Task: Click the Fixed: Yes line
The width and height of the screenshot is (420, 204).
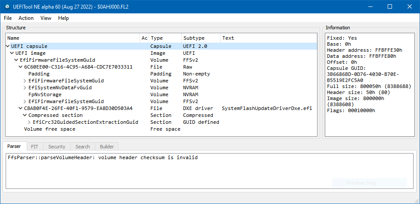Action: [342, 38]
